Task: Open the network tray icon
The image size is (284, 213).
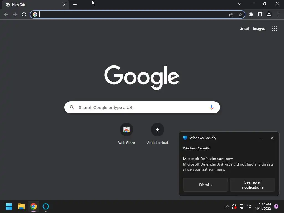Action: [x=242, y=206]
